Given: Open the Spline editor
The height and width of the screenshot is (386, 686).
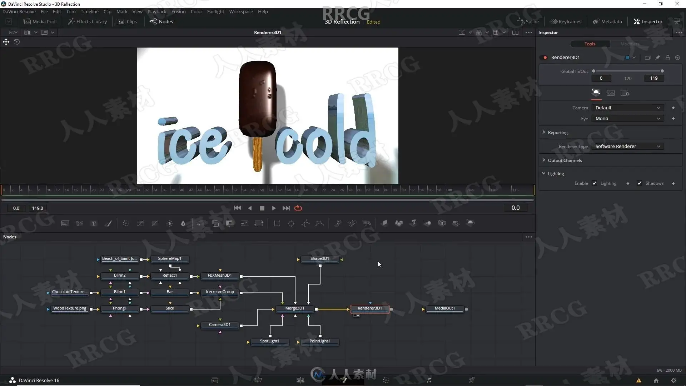Looking at the screenshot, I should click(528, 22).
